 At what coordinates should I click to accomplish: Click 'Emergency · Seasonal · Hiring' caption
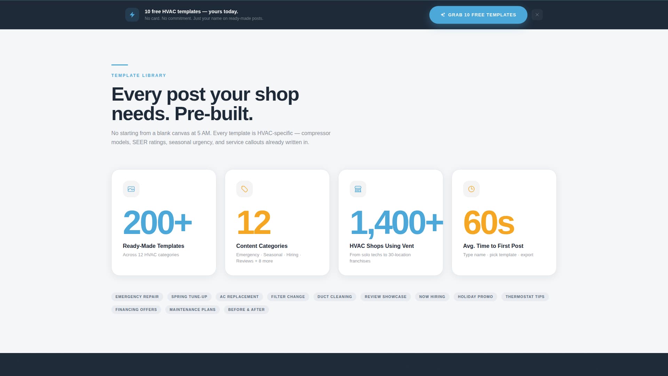(269, 258)
